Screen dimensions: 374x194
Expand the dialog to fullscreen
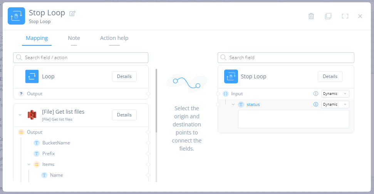pyautogui.click(x=345, y=16)
